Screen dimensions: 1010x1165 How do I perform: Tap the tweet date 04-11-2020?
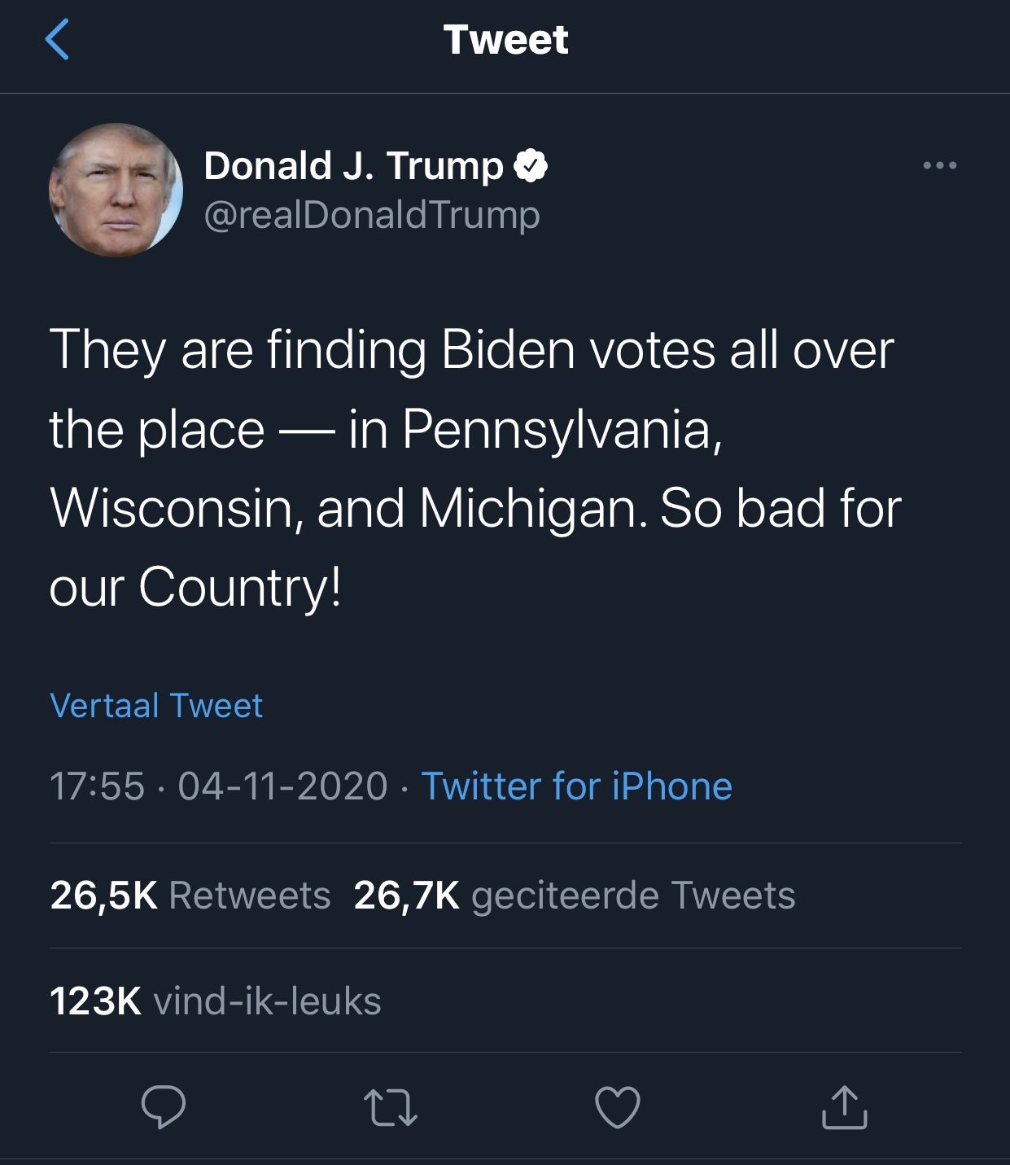click(x=283, y=786)
